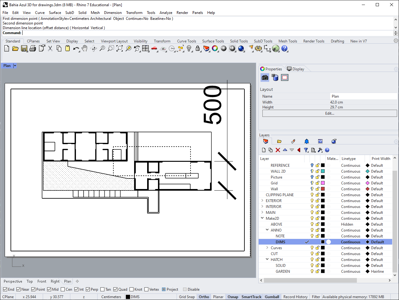The height and width of the screenshot is (300, 399).
Task: Click the red Delete layer X icon
Action: [278, 150]
